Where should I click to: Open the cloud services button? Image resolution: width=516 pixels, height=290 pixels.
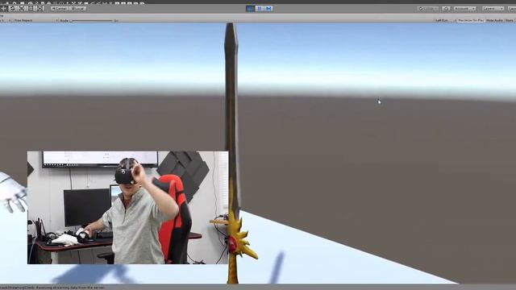[x=446, y=8]
